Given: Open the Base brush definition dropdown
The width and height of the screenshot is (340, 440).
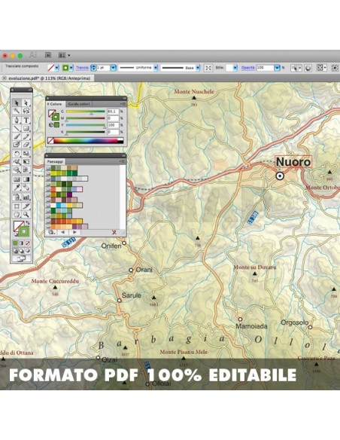Looking at the screenshot, I should tap(198, 68).
